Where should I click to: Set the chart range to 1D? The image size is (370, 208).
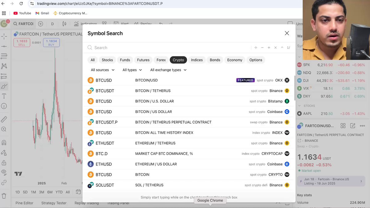(18, 192)
